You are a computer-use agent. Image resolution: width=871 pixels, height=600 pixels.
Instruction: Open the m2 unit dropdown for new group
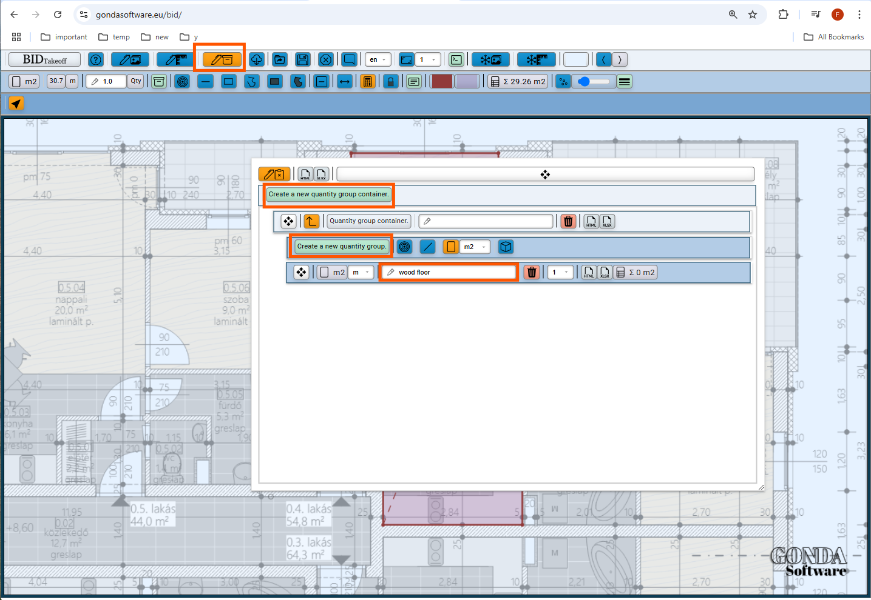tap(475, 247)
